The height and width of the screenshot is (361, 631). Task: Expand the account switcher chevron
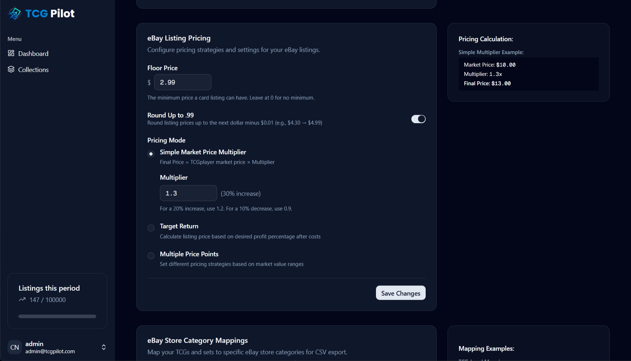(103, 347)
